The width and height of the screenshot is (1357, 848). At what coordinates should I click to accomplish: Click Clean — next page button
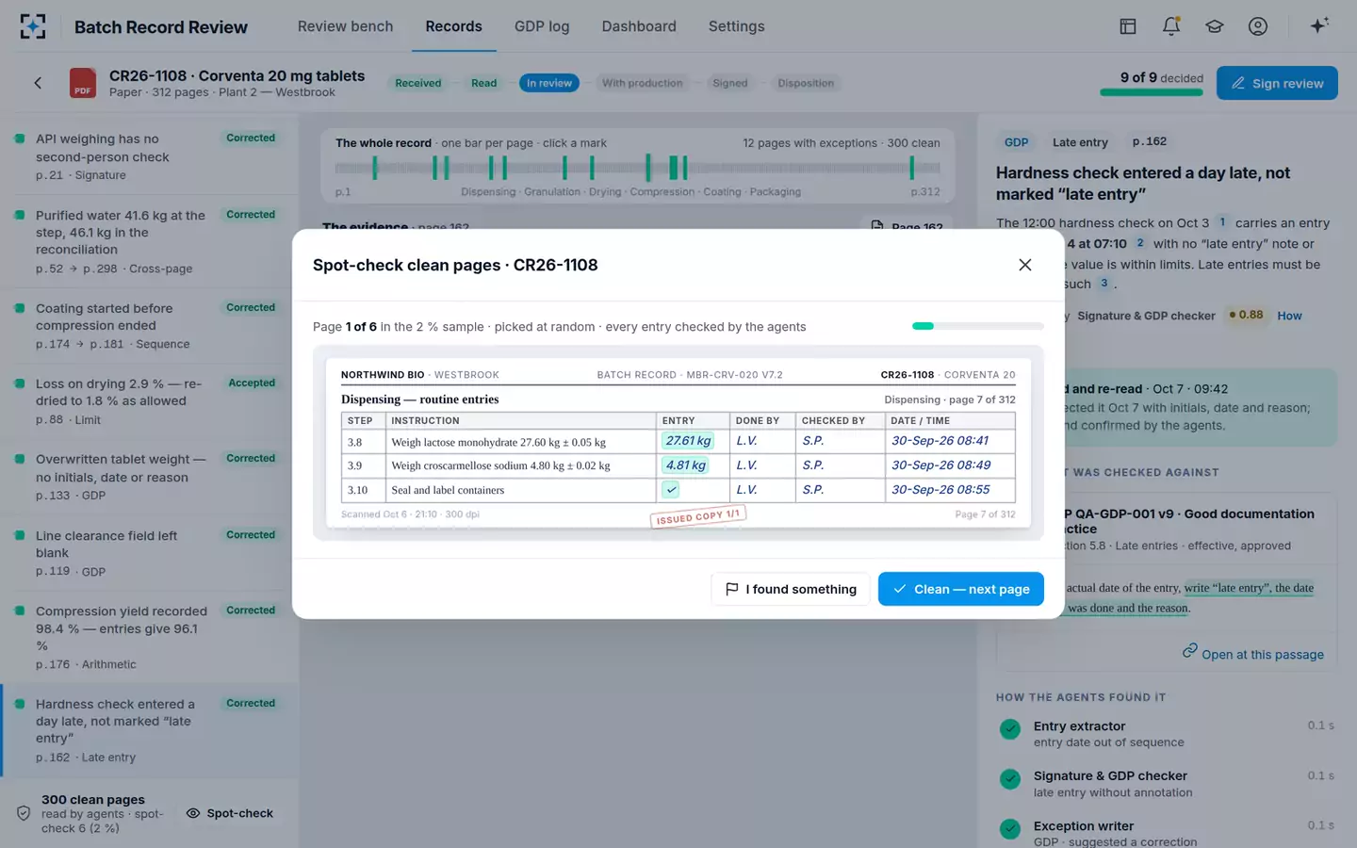[961, 589]
